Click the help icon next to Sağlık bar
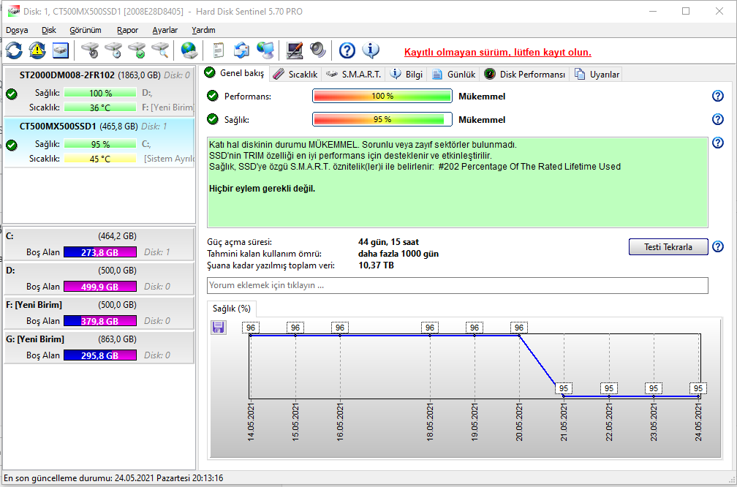Screen dimensions: 737x487 click(718, 119)
